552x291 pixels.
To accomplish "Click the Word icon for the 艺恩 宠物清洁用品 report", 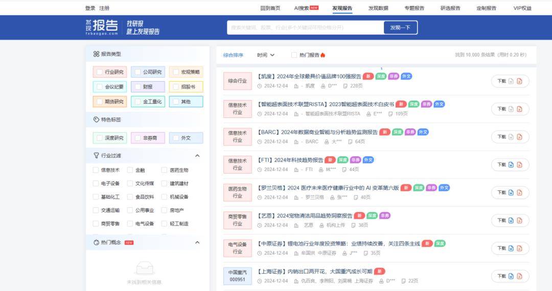I will coord(511,221).
